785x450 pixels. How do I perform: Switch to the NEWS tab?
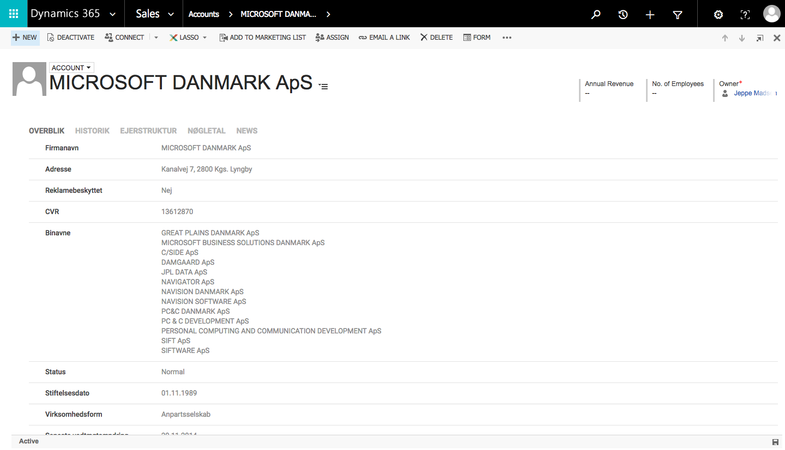[x=247, y=131]
